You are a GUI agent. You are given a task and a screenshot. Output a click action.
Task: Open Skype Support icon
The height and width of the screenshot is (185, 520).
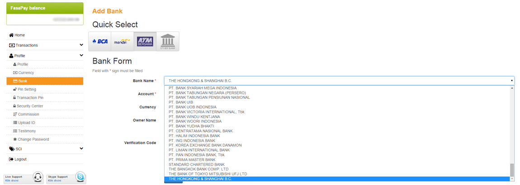[x=80, y=177]
